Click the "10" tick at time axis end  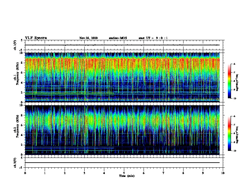223,173
